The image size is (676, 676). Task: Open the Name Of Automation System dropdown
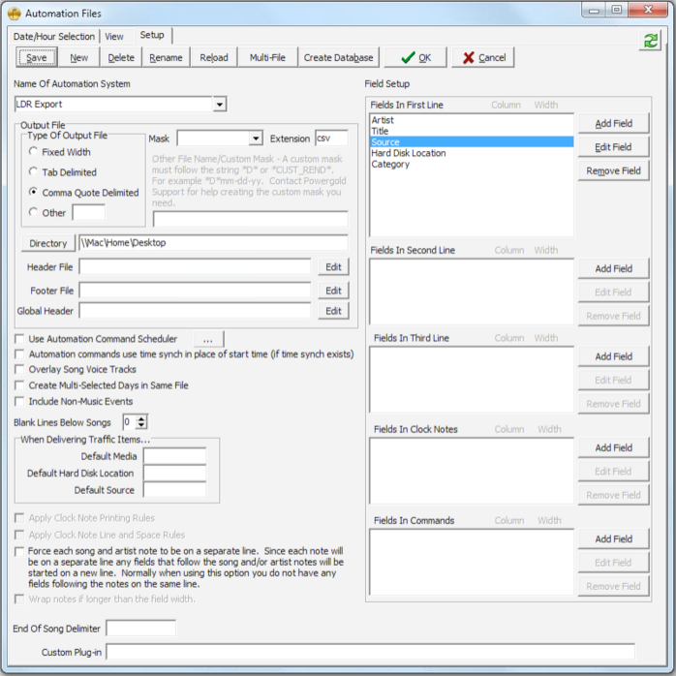click(x=220, y=104)
